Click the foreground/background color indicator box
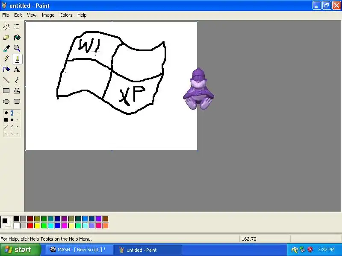 click(x=6, y=222)
